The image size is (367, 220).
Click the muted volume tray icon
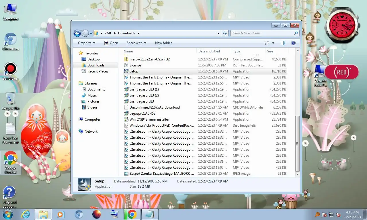tap(338, 215)
